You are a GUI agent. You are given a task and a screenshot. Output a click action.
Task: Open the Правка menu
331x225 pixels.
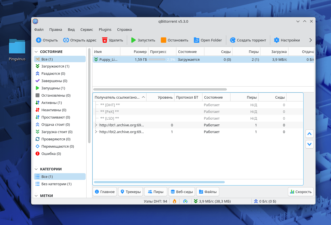tap(56, 30)
